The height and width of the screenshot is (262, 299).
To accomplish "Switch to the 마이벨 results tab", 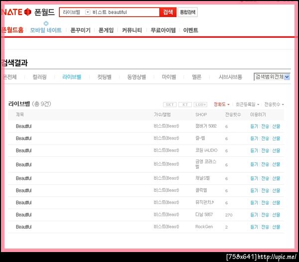I will (169, 77).
